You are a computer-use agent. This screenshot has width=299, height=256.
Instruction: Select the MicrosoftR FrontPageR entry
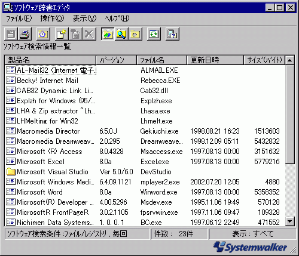tap(53, 212)
